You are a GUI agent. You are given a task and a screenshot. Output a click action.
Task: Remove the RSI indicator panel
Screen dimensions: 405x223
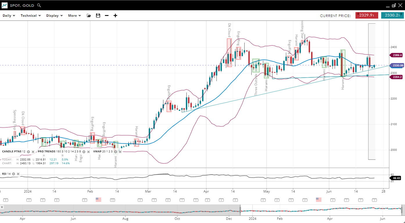point(18,174)
